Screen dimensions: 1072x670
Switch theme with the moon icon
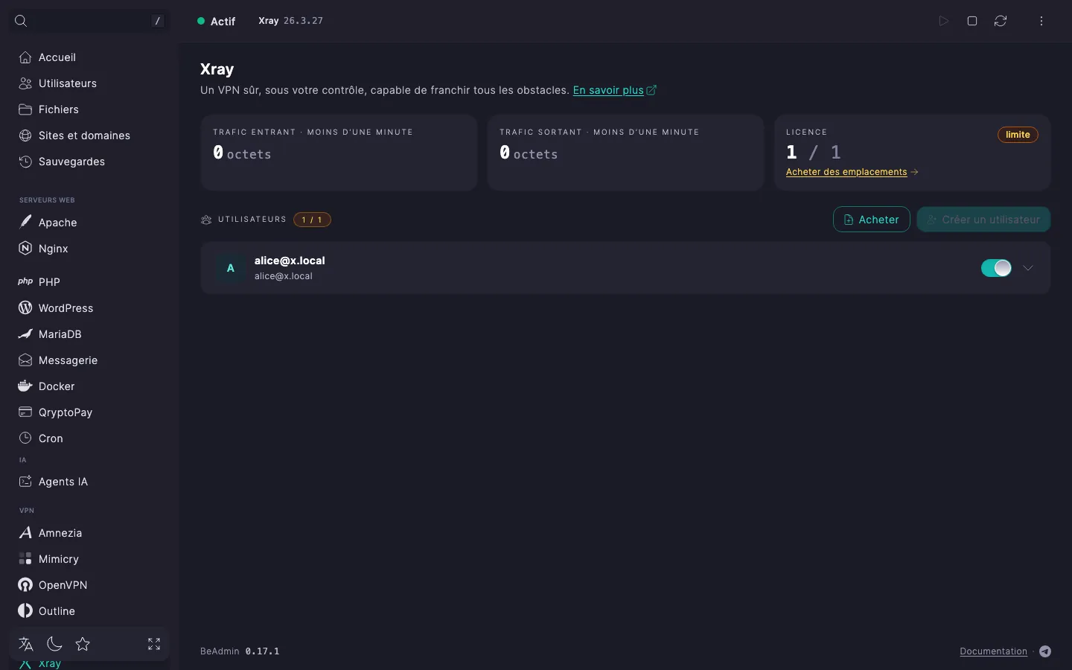coord(54,644)
